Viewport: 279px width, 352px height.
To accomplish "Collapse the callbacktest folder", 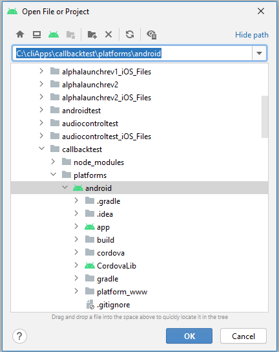I will click(x=42, y=149).
